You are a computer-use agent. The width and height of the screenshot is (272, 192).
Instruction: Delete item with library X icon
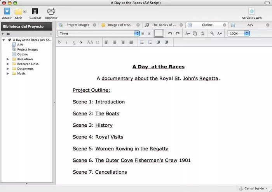point(51,34)
